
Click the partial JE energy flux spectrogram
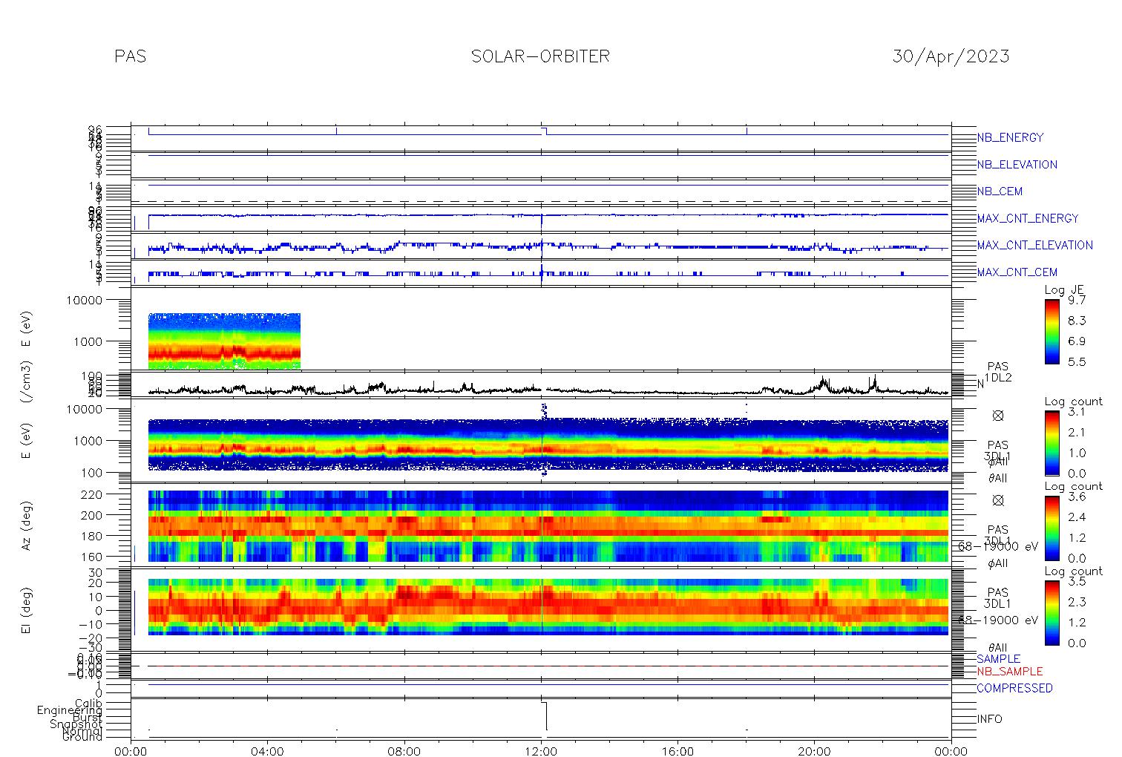coord(224,341)
